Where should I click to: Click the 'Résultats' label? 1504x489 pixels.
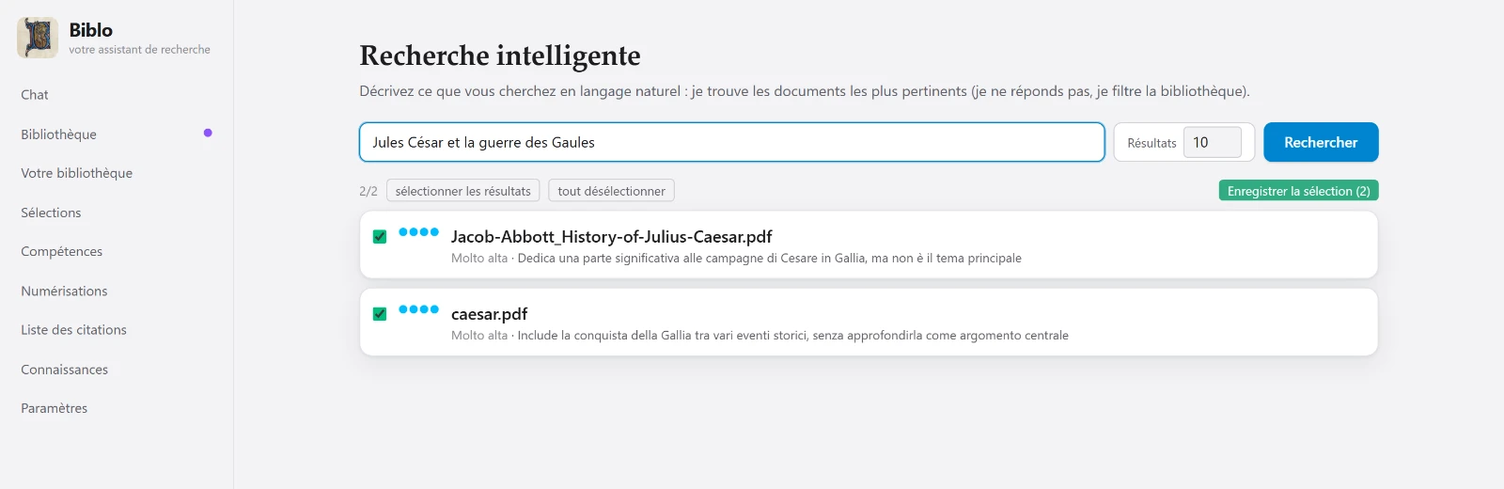pyautogui.click(x=1151, y=143)
